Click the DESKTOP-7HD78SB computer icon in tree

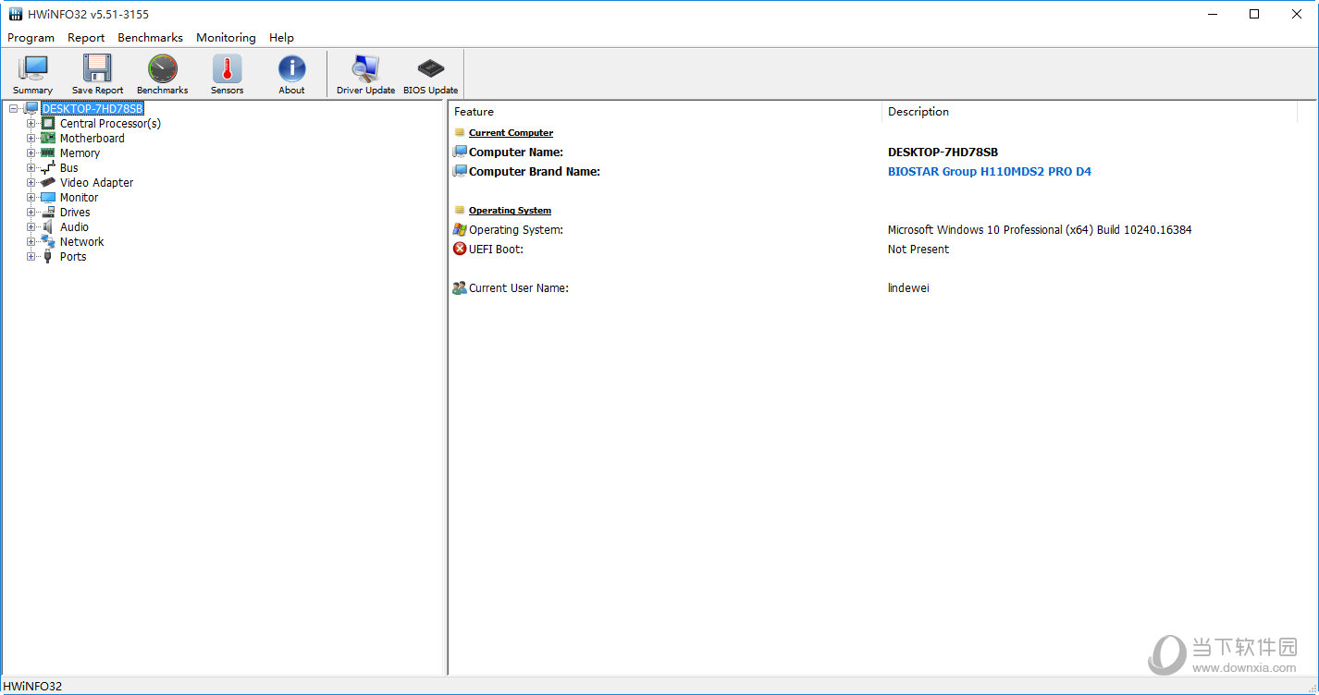point(31,108)
